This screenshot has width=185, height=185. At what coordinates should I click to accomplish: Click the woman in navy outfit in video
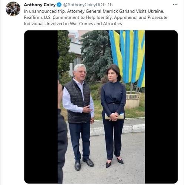(x=113, y=116)
